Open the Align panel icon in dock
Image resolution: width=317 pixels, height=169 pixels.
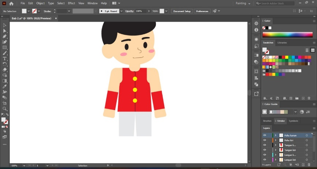[x=256, y=78]
